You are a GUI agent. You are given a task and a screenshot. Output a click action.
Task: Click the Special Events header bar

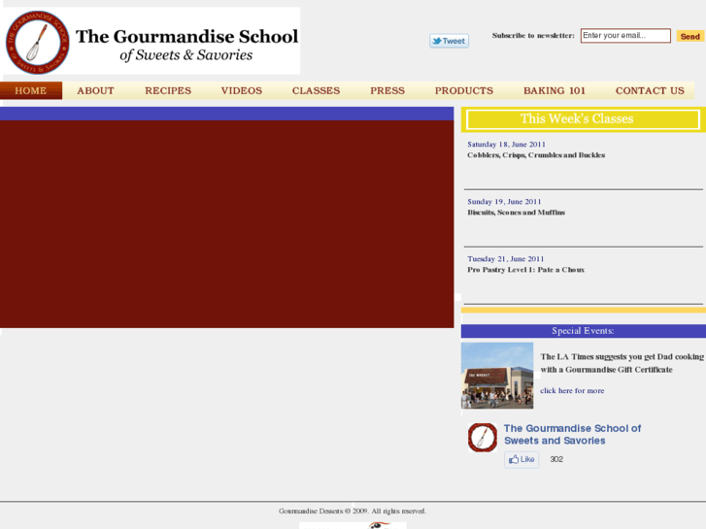point(583,331)
